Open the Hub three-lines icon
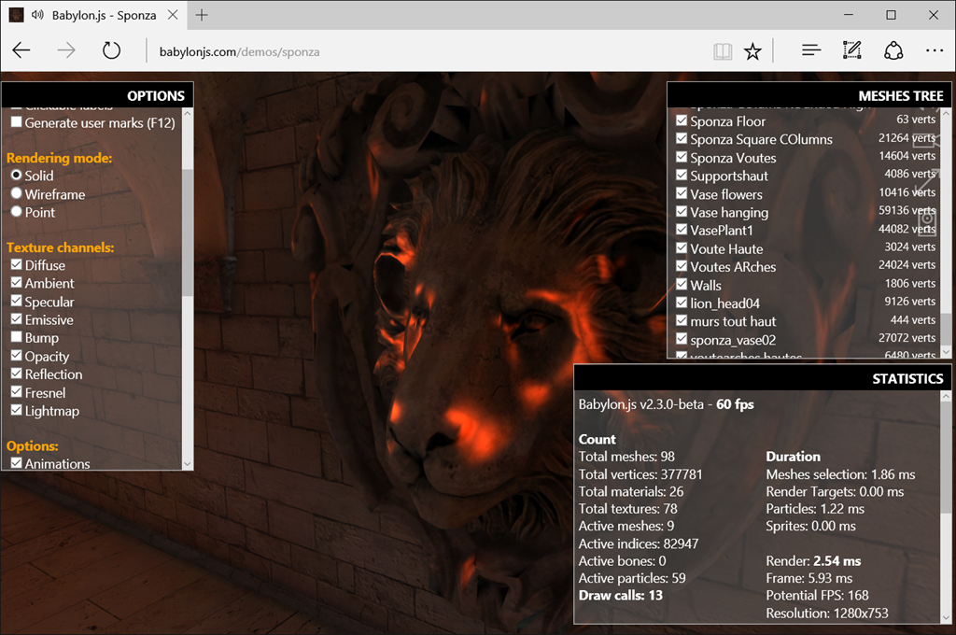 811,50
